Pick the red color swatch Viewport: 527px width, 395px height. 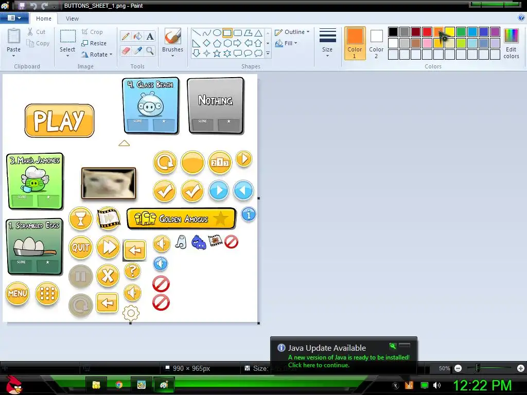pyautogui.click(x=427, y=32)
